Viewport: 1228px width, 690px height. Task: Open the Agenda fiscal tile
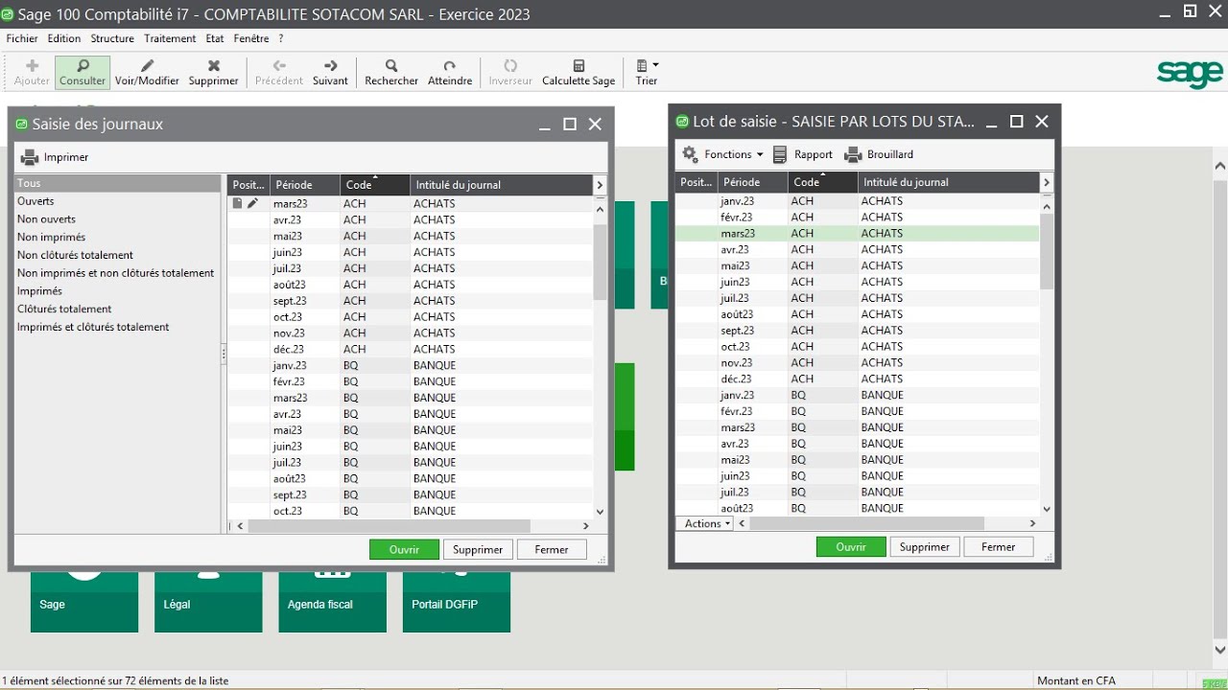click(x=332, y=600)
